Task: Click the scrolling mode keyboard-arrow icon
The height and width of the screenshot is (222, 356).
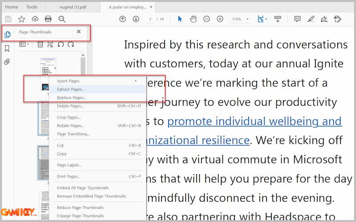Action: point(278,19)
